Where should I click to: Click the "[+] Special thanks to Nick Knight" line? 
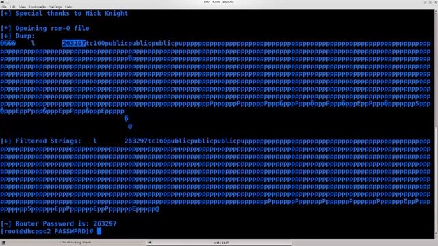click(x=64, y=14)
